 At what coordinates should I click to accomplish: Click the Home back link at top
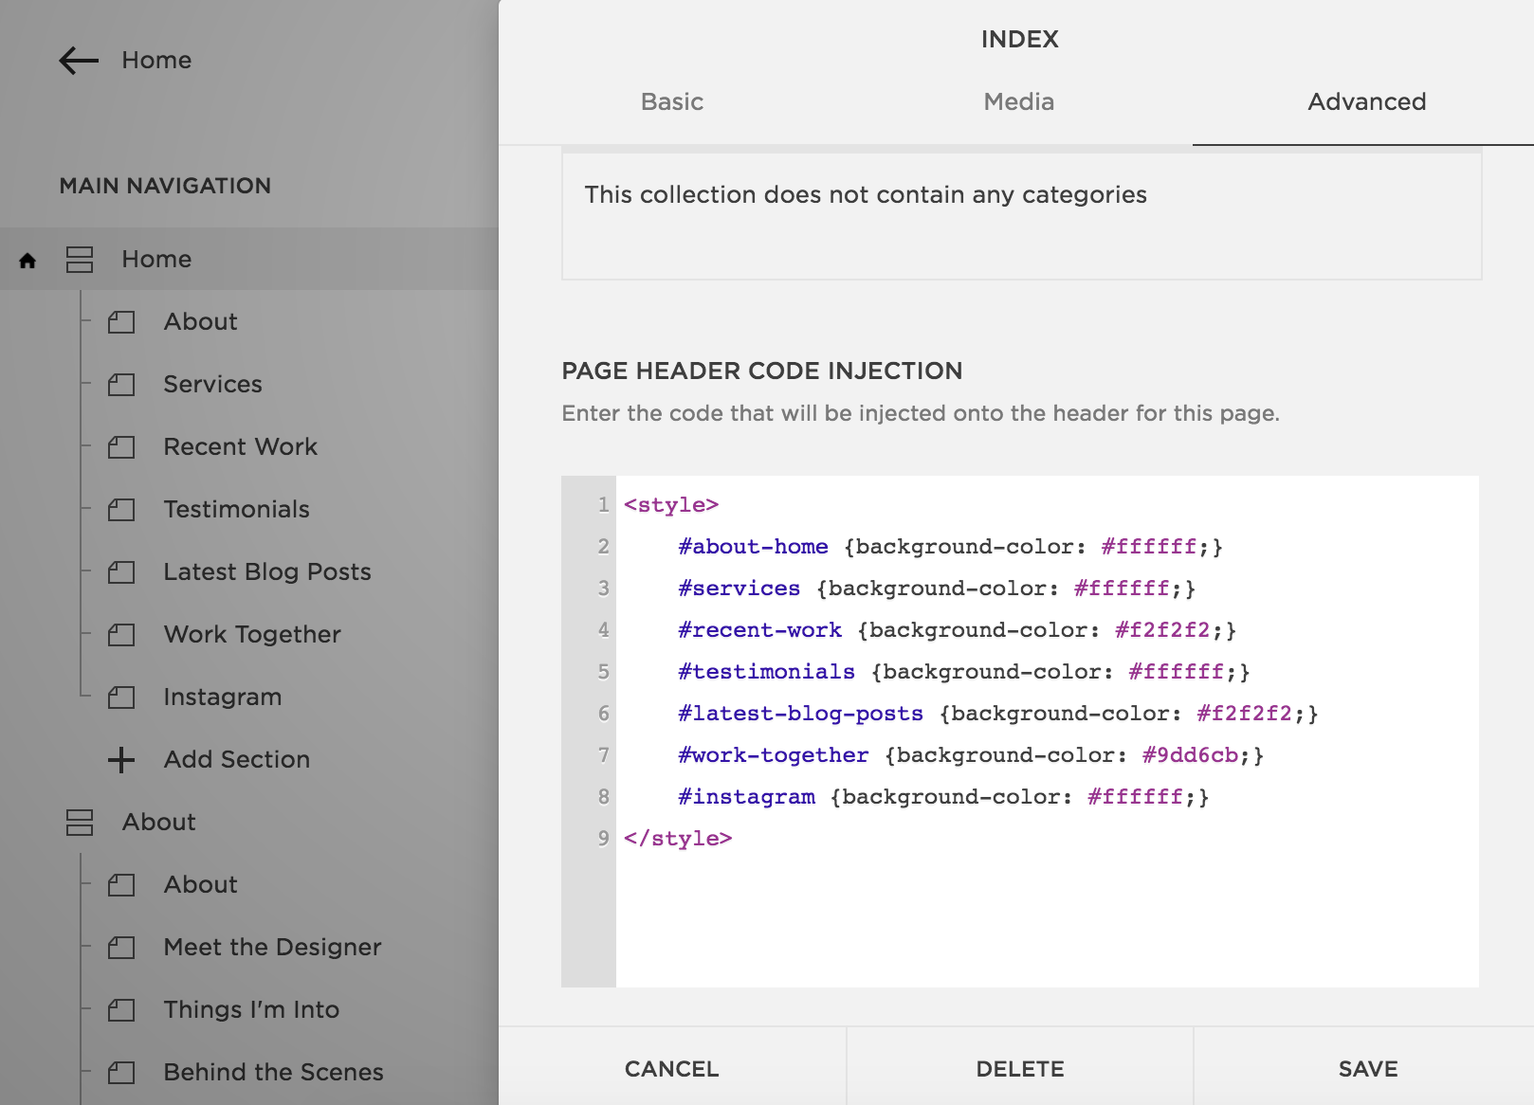(x=156, y=61)
